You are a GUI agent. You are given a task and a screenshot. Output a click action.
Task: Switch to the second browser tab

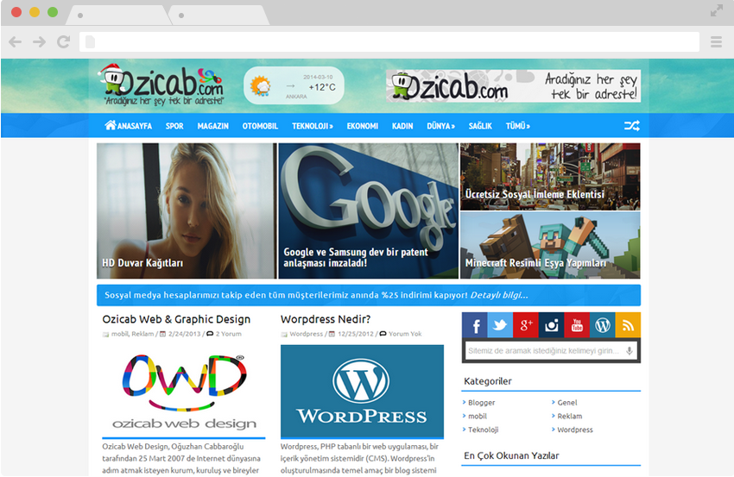[x=218, y=16]
